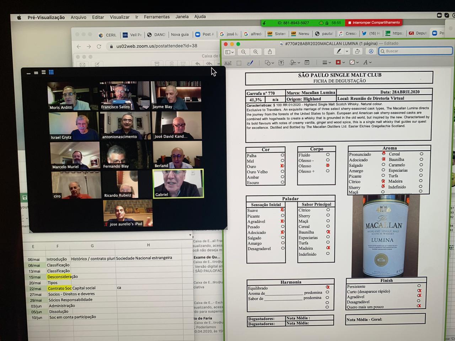Open the Visualizar menu
Screen dimensions: 455x341
(119, 17)
